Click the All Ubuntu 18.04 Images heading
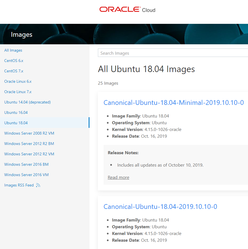Viewport: 248px width, 249px height. 146,69
